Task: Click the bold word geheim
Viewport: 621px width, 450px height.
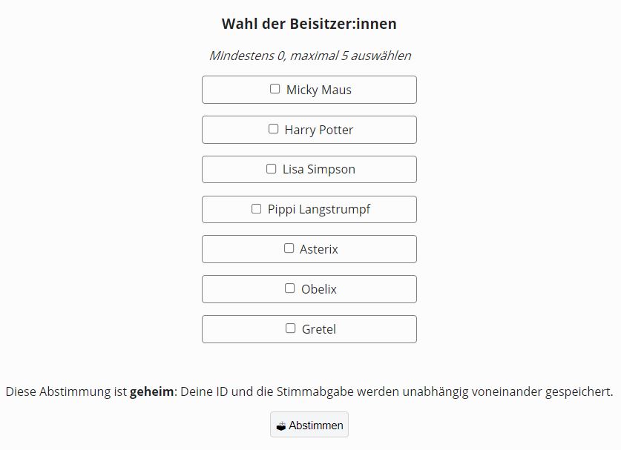Action: [x=151, y=391]
